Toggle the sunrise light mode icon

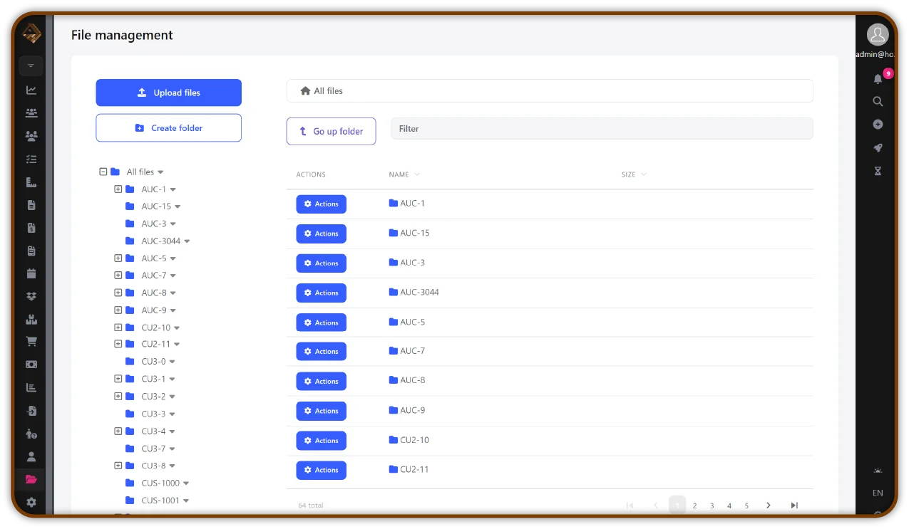pyautogui.click(x=878, y=470)
